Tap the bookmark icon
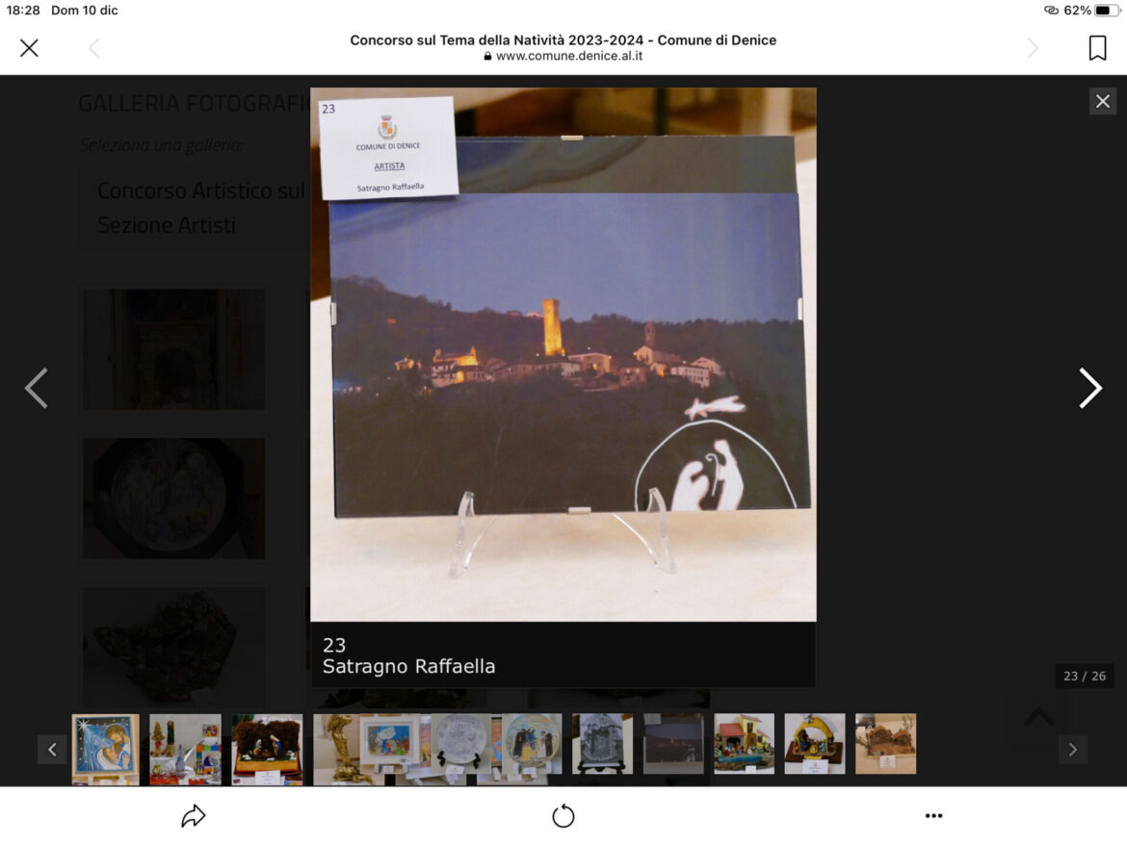Viewport: 1127px width, 845px height. (x=1097, y=48)
